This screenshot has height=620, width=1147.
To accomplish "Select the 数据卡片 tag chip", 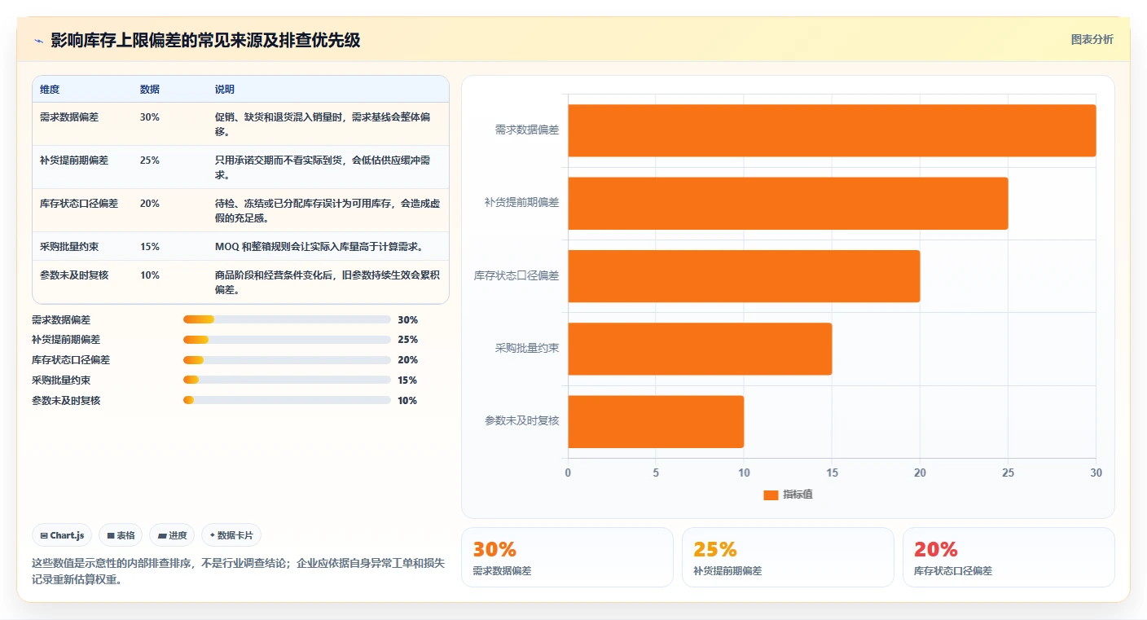I will 231,535.
